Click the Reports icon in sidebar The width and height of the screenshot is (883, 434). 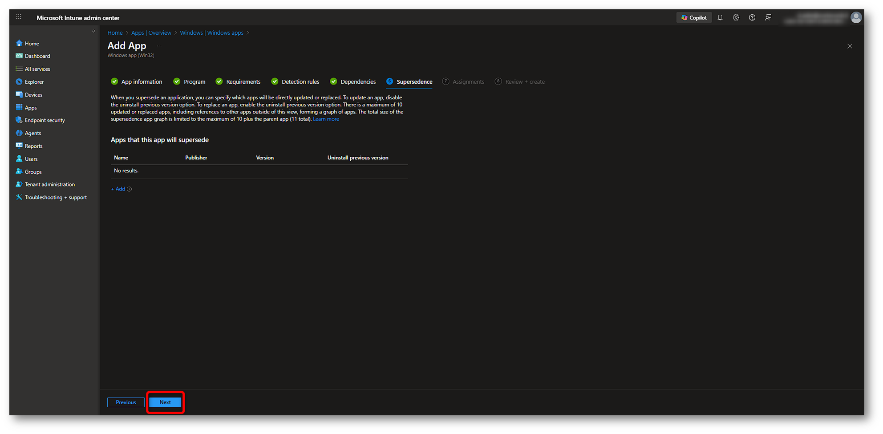click(x=19, y=146)
